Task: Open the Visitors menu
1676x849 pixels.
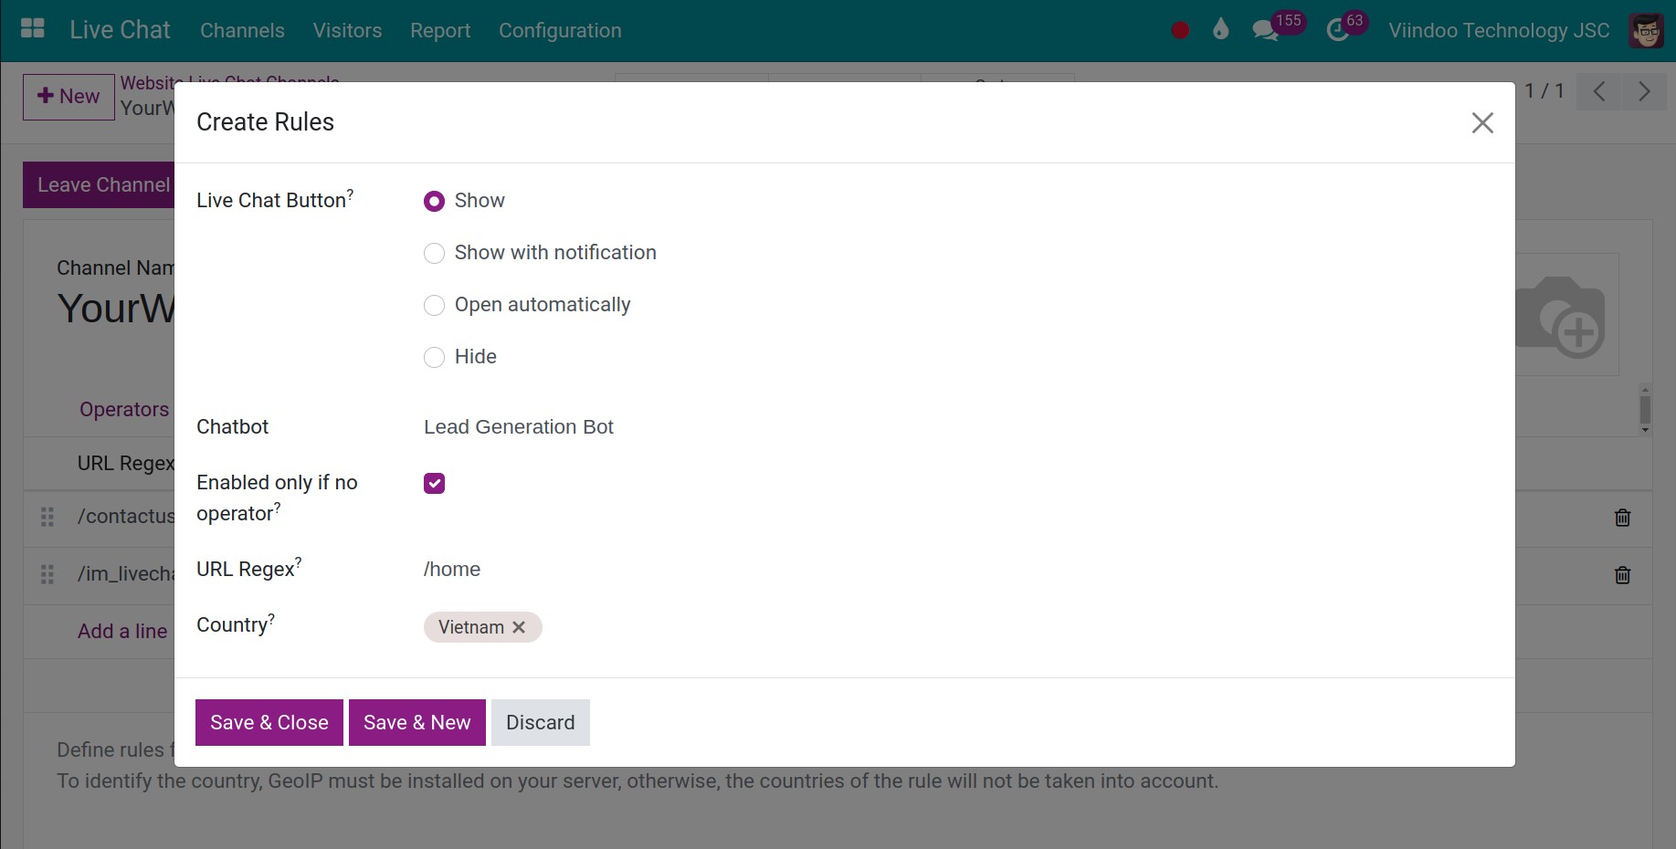Action: pyautogui.click(x=347, y=30)
